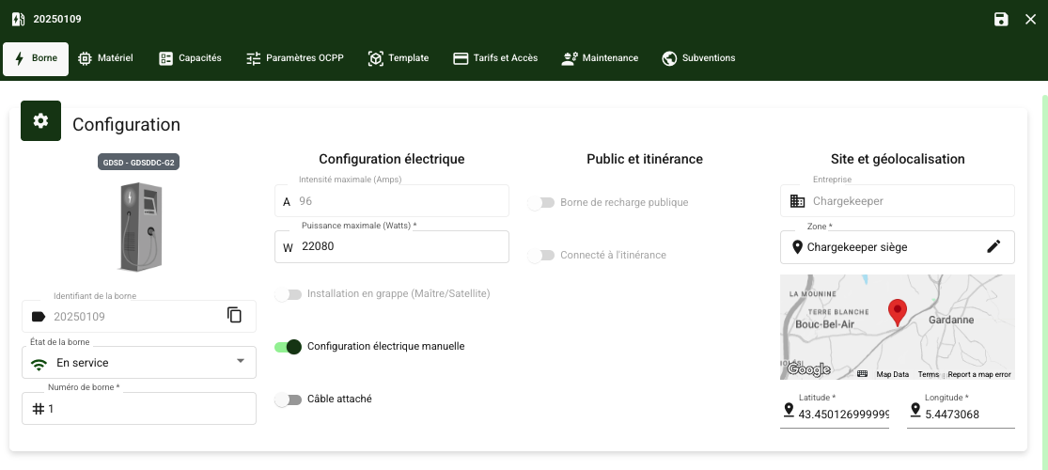This screenshot has height=470, width=1048.
Task: Click the save floppy disk icon
Action: point(1001,20)
